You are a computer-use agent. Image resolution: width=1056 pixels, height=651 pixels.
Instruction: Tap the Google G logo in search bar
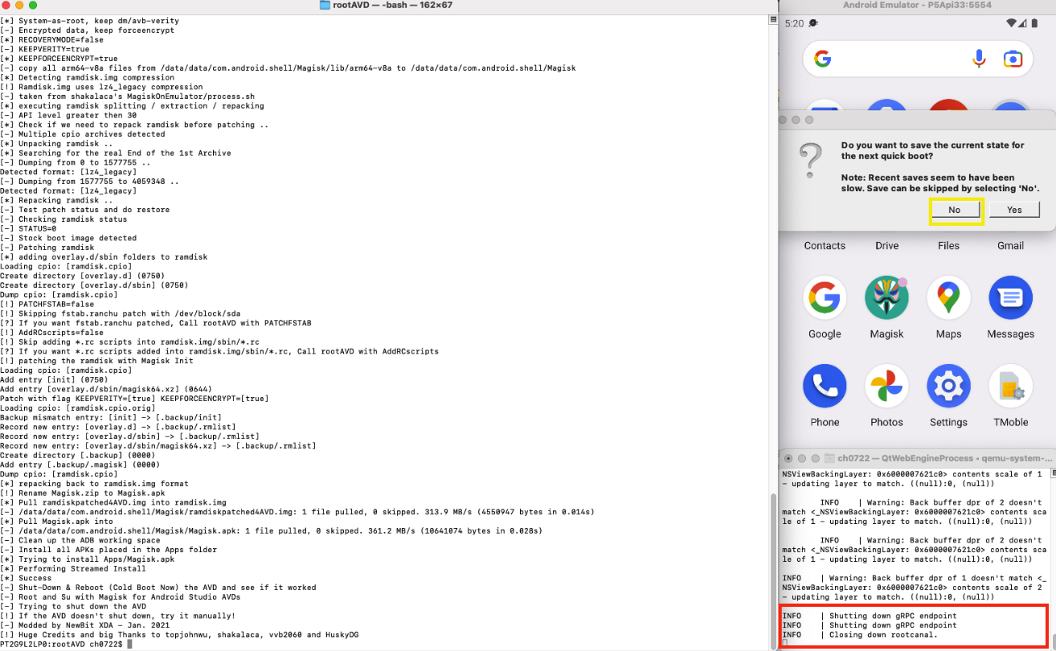point(822,59)
